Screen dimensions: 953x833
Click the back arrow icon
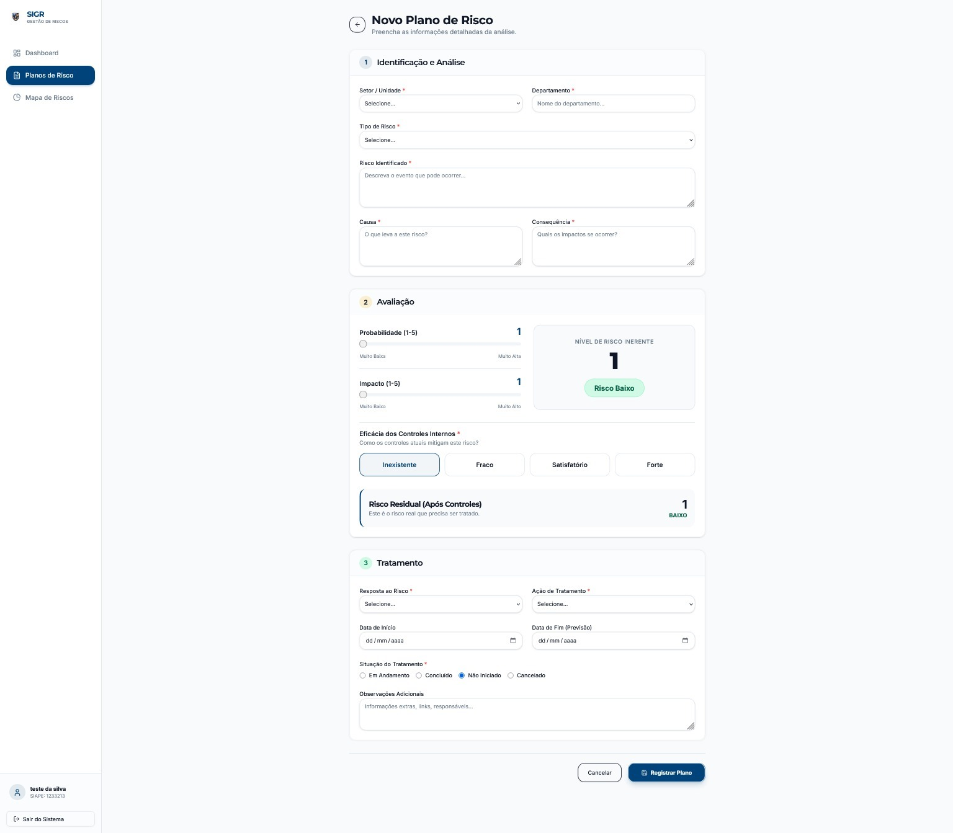pos(357,25)
